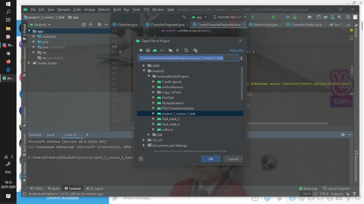Open the Android profiler gauge icon
Viewport: 364px width, 204px height.
[287, 17]
